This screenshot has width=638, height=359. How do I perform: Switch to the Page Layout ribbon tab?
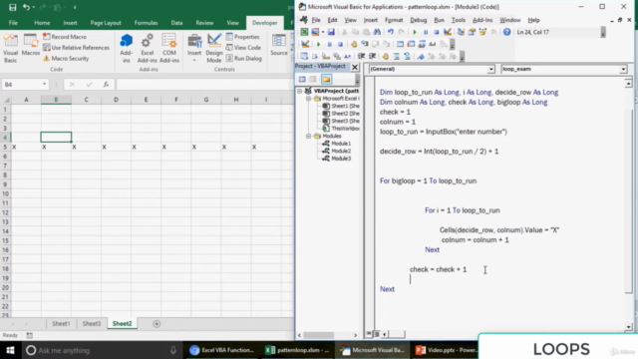106,23
